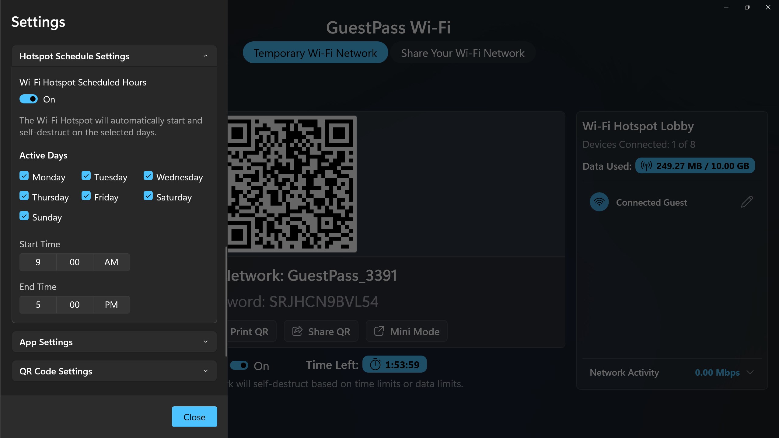Screen dimensions: 779x438
Task: Uncheck the Sunday active day
Action: pos(24,216)
